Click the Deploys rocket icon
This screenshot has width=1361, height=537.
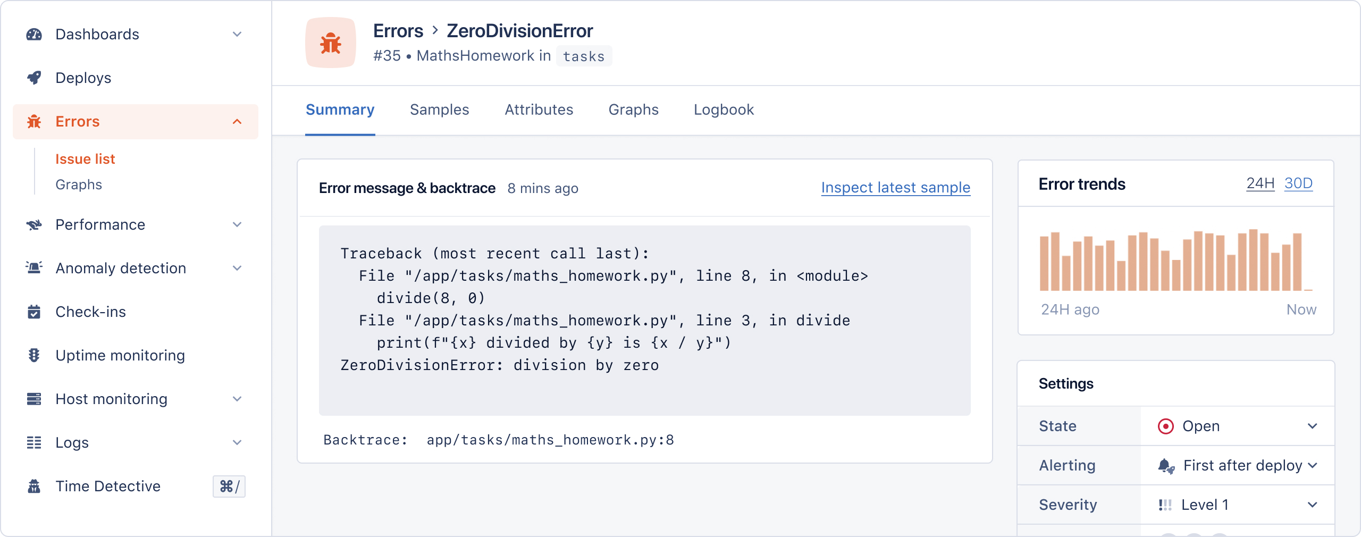pos(34,78)
